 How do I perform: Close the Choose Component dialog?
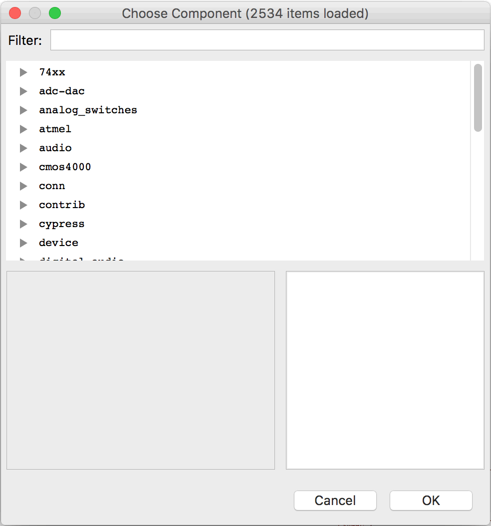15,13
